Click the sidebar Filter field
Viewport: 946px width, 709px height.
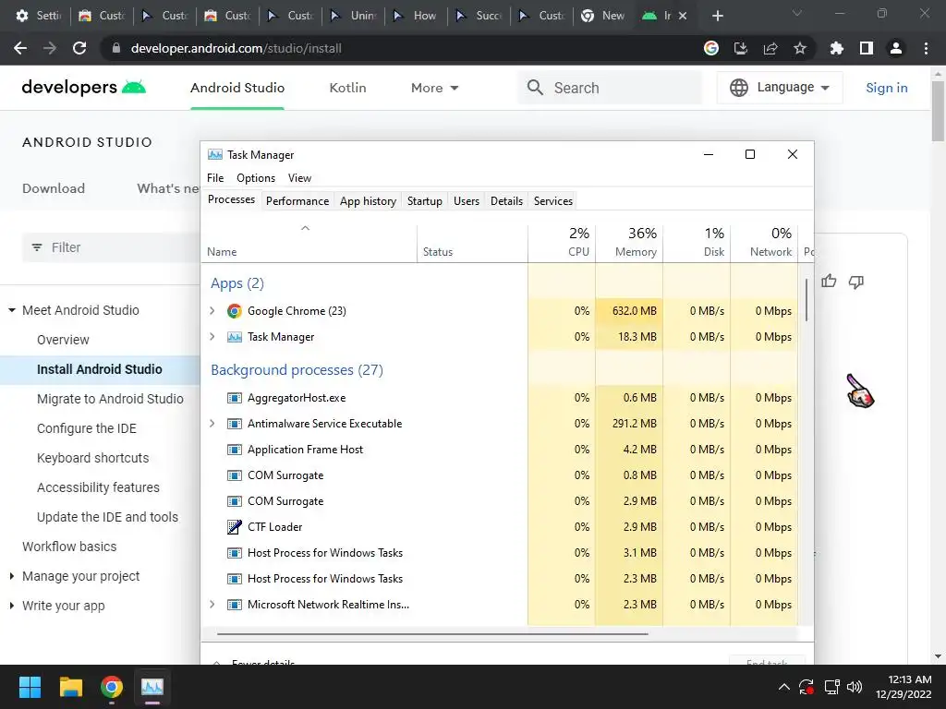(x=111, y=247)
